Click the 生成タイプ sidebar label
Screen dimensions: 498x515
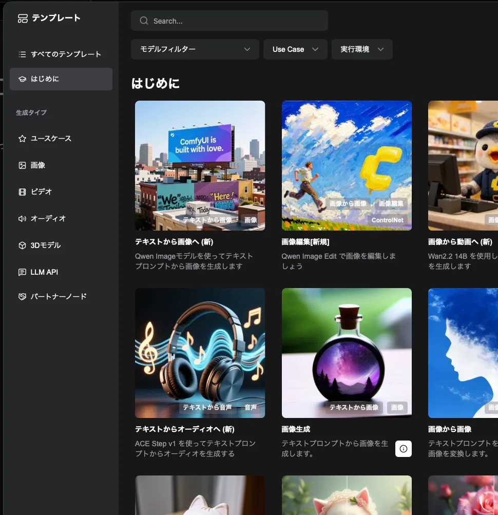pos(31,112)
